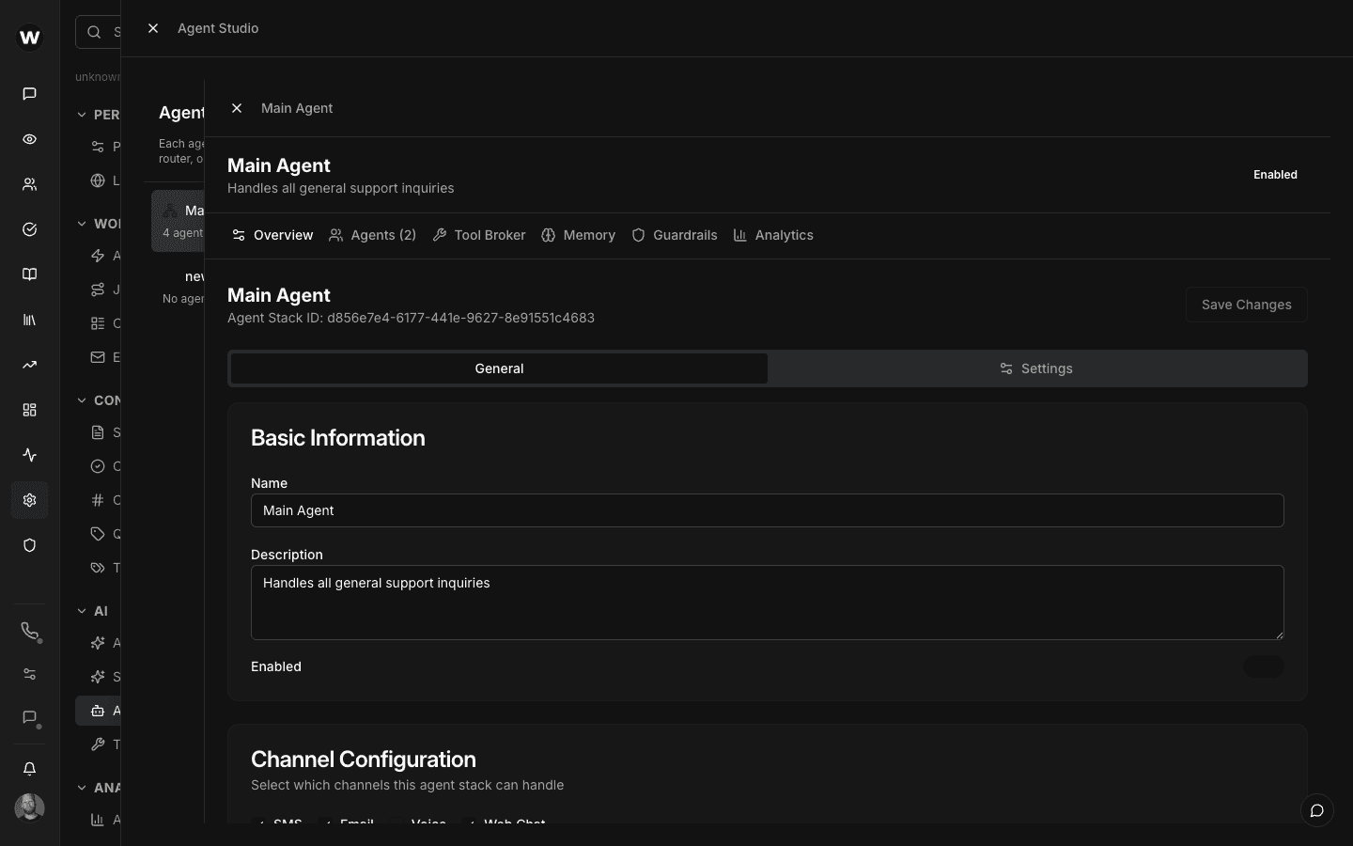This screenshot has width=1353, height=846.
Task: Collapse the WORKFLOW sidebar section
Action: coord(83,224)
